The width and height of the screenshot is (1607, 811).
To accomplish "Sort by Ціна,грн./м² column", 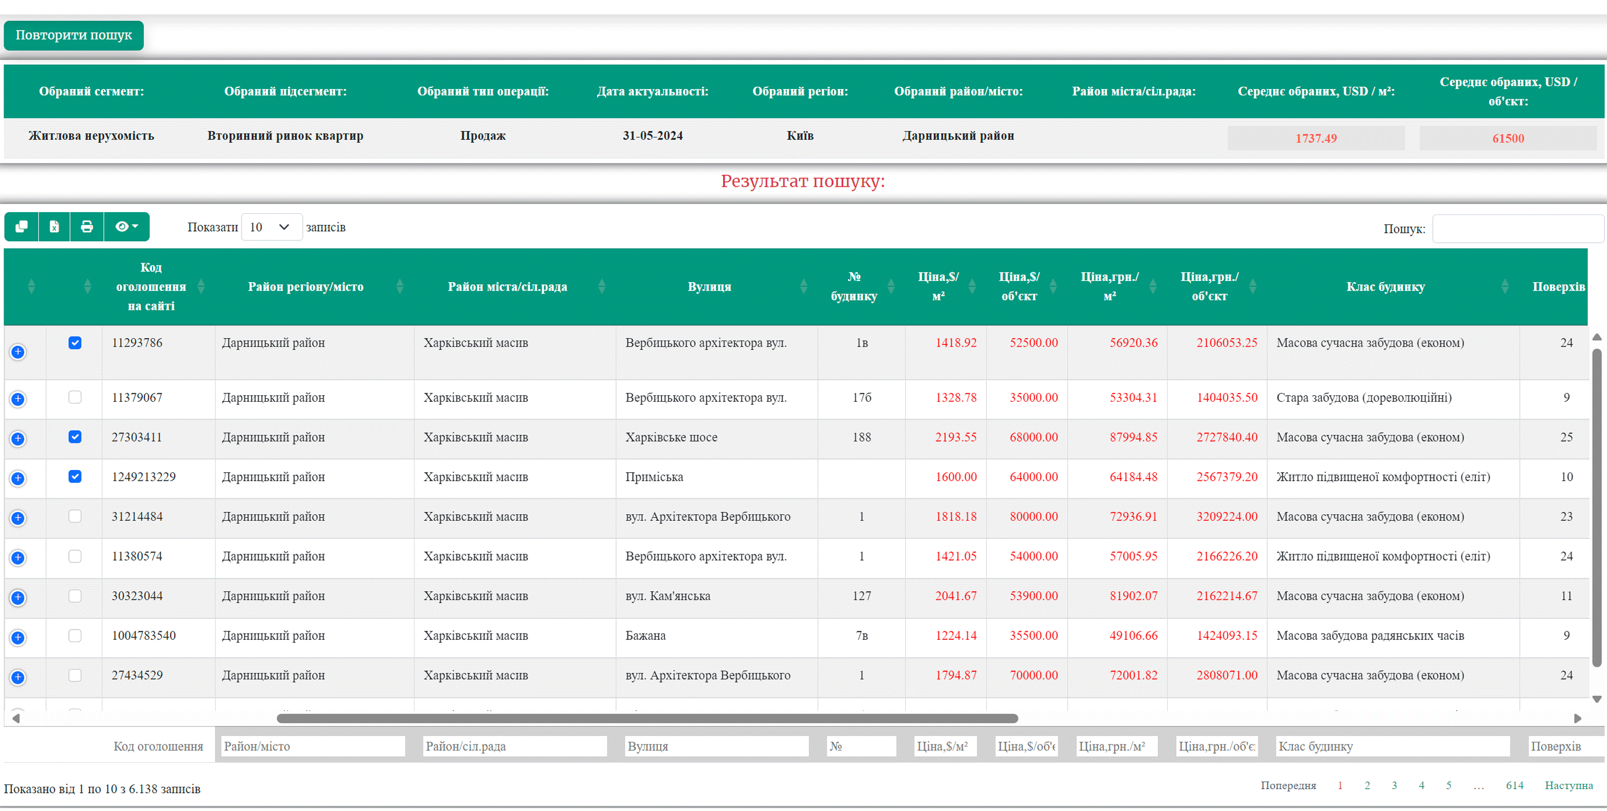I will point(1117,286).
